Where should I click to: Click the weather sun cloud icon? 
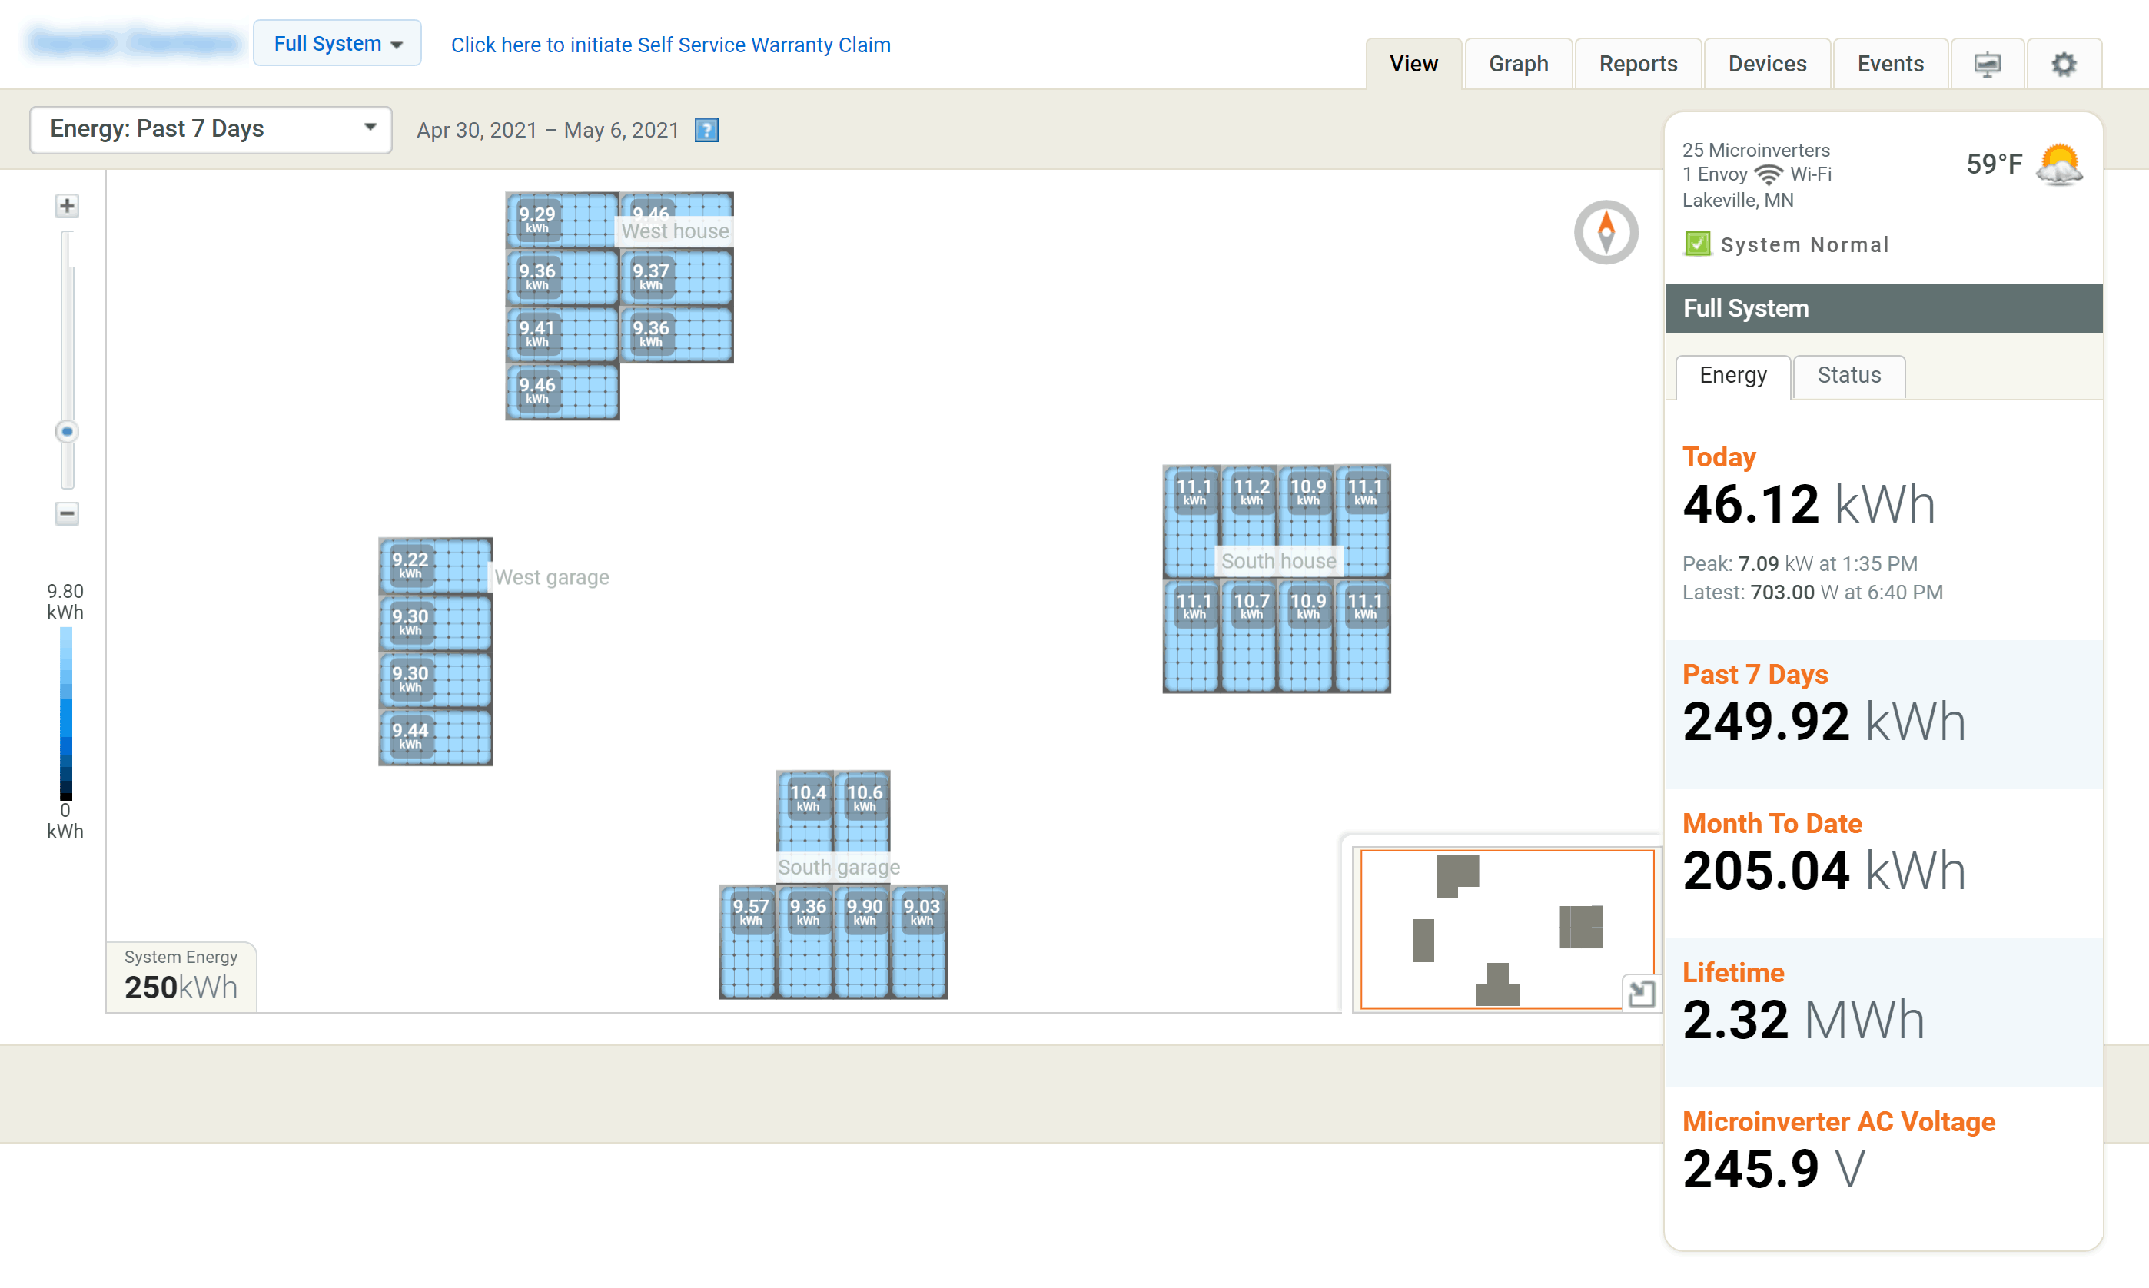click(2059, 164)
